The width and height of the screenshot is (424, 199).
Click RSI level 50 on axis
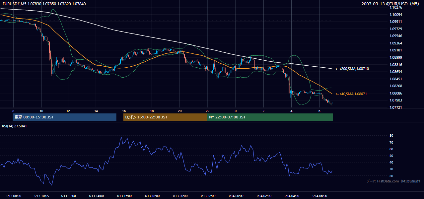click(x=391, y=156)
